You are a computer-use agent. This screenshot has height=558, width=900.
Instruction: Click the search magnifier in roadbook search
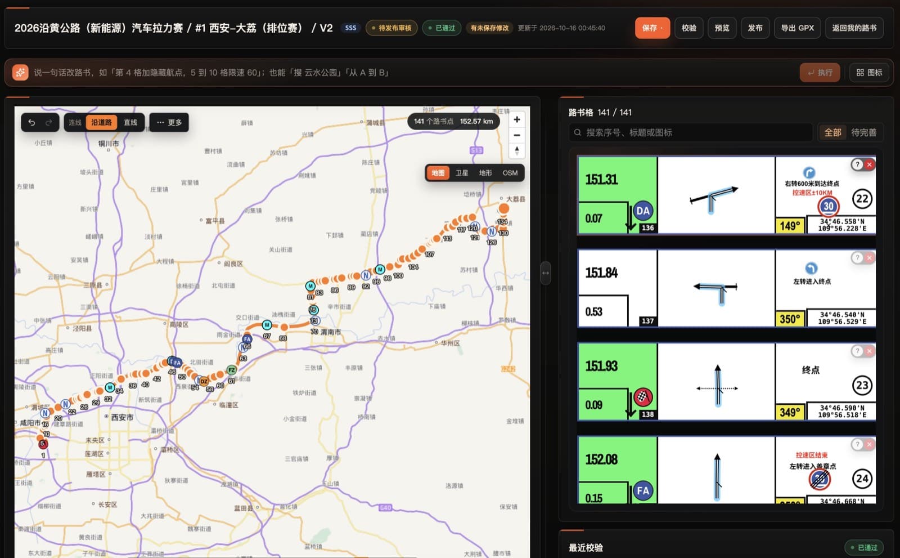pos(577,132)
